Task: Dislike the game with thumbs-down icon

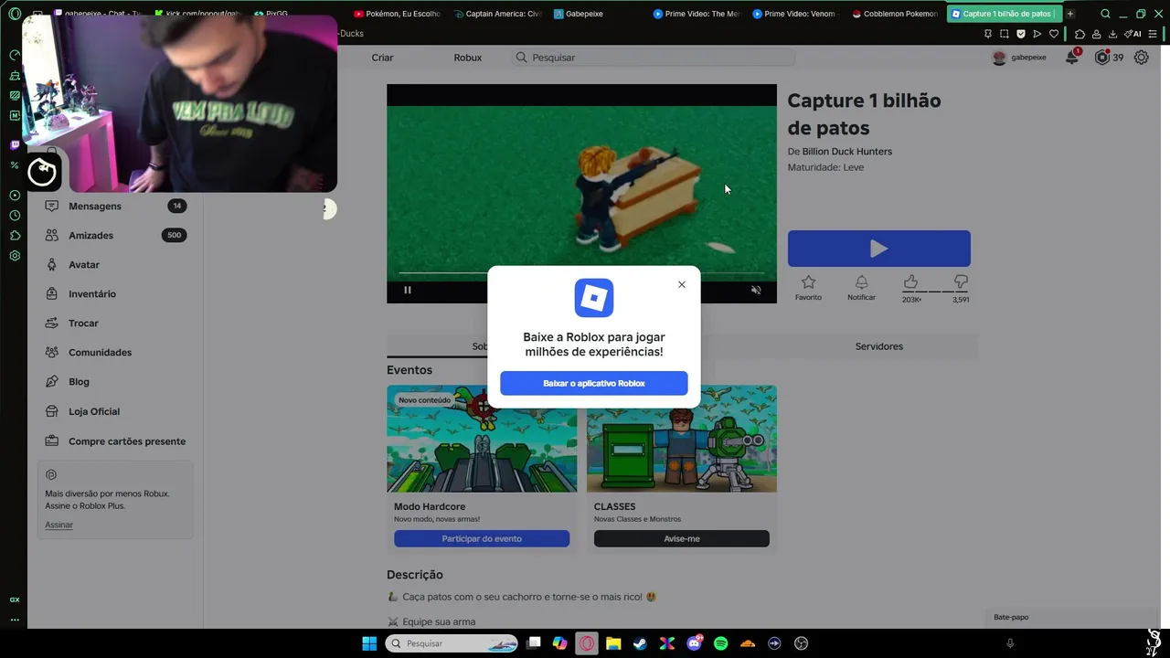Action: [x=961, y=282]
